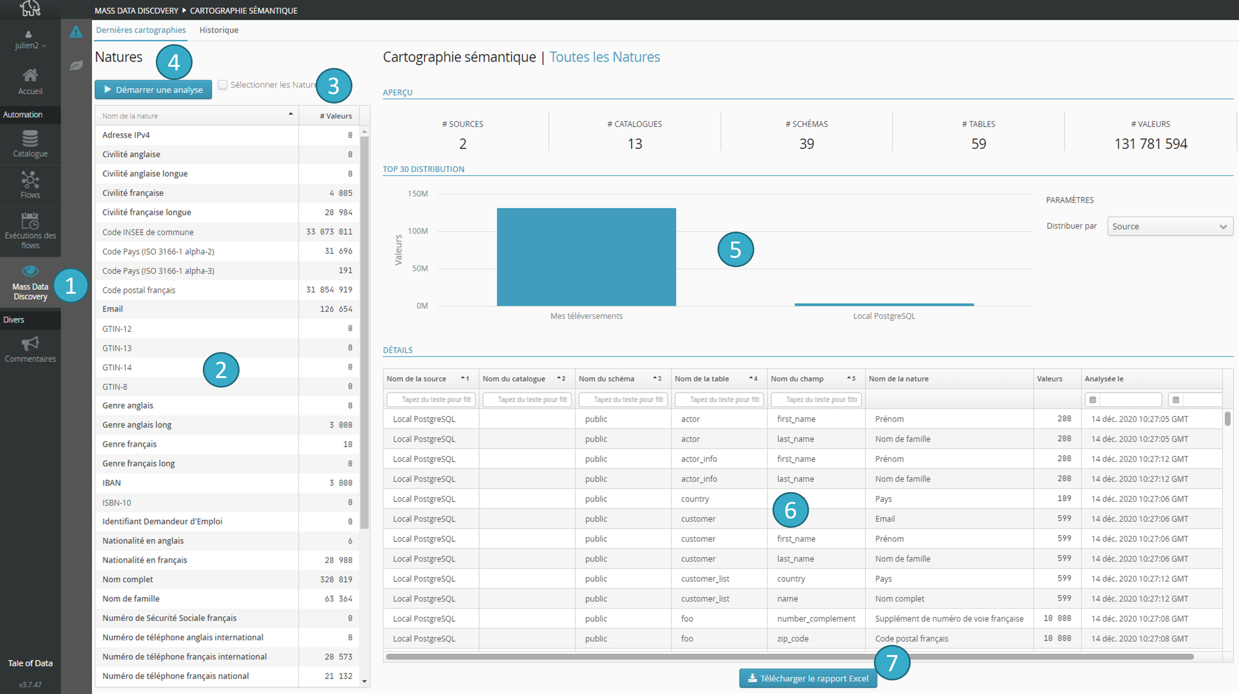Screen dimensions: 1239x694
Task: Open Commentaires megaphone icon
Action: coord(30,343)
